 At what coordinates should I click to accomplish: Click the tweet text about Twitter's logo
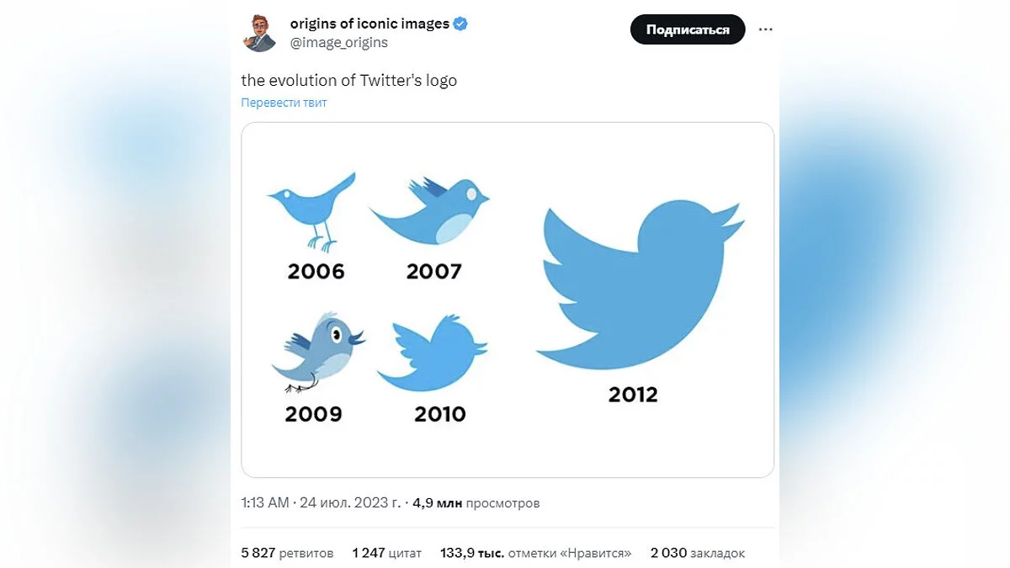(x=348, y=81)
